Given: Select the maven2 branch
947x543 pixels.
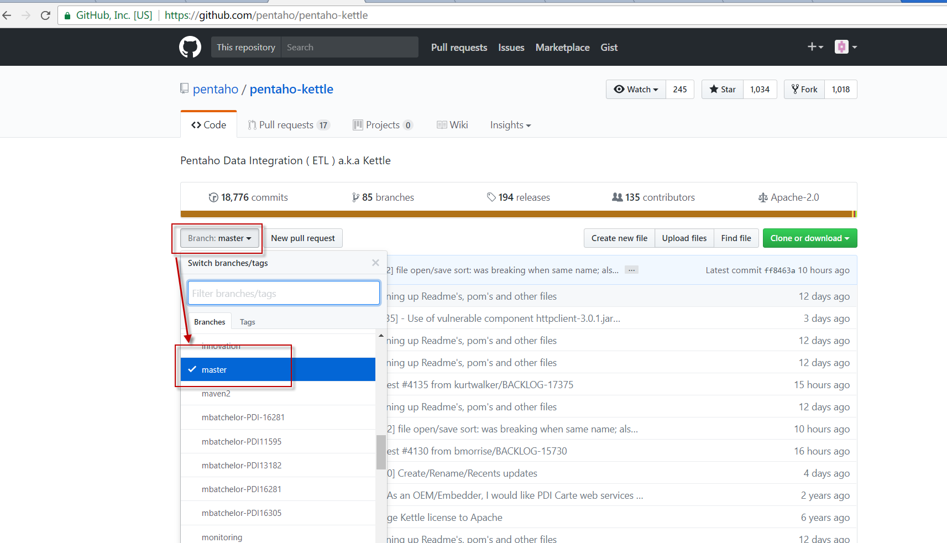Looking at the screenshot, I should [x=278, y=393].
